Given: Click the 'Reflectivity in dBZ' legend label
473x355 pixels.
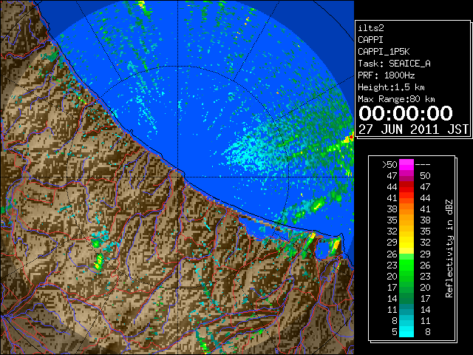Looking at the screenshot, I should pos(449,248).
